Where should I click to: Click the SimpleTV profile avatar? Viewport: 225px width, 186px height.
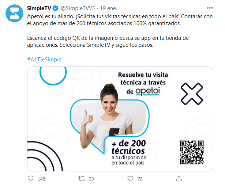tap(14, 13)
